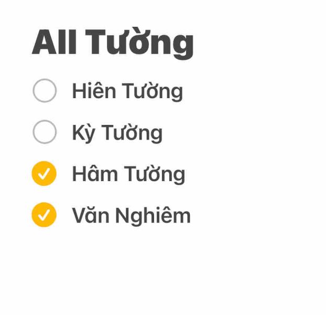Image resolution: width=326 pixels, height=315 pixels.
Task: Select the Kỳ Tường item text
Action: pos(117,133)
